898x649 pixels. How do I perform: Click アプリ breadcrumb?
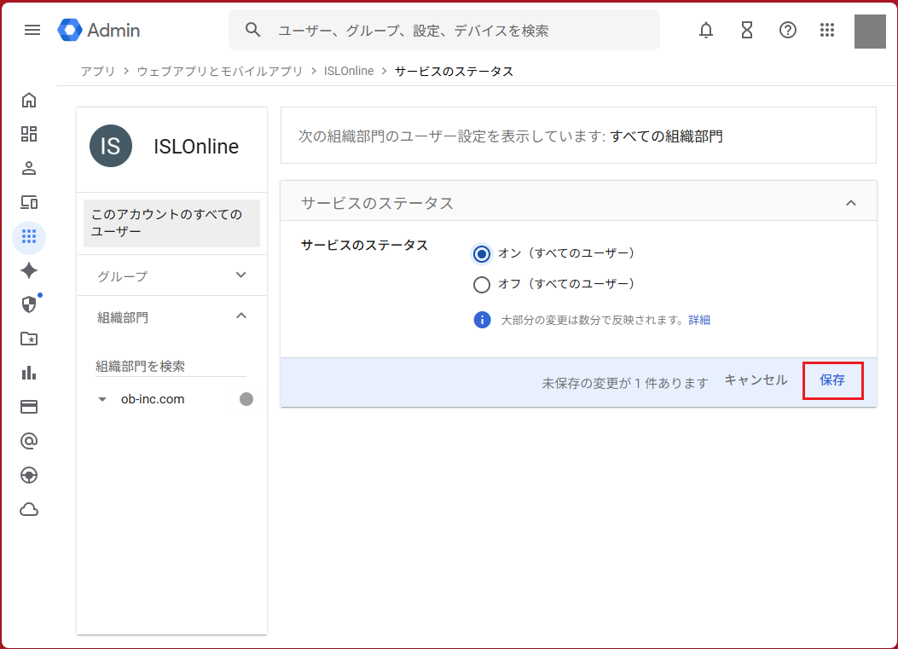(x=98, y=71)
